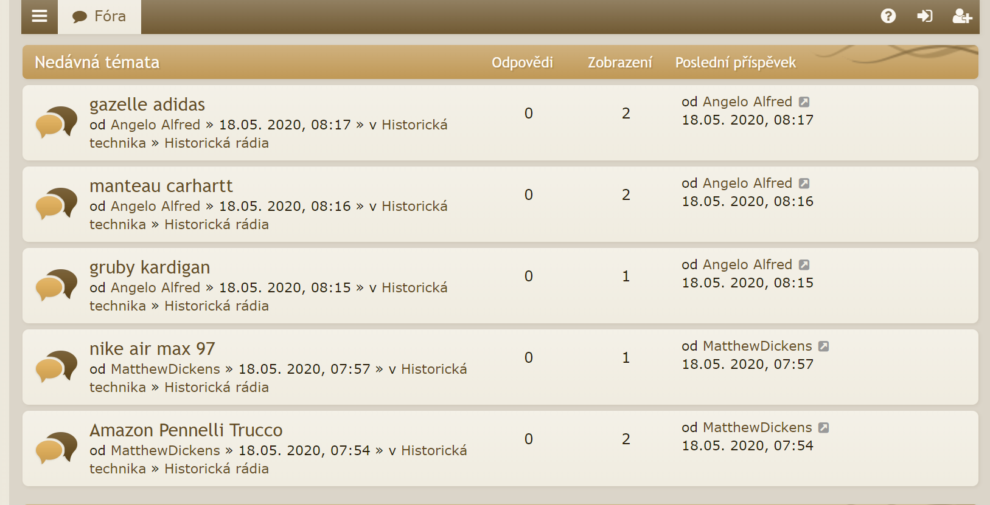This screenshot has height=505, width=990.
Task: Open the hamburger menu
Action: click(40, 16)
